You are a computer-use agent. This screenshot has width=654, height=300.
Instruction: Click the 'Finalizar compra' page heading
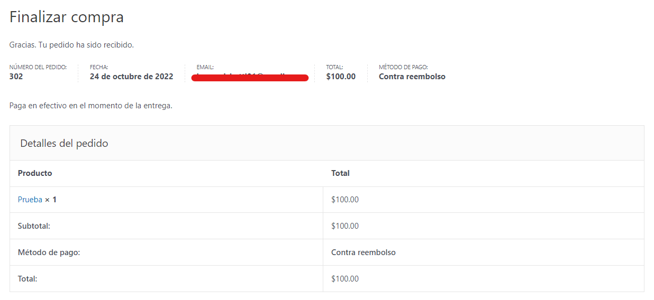pos(67,17)
